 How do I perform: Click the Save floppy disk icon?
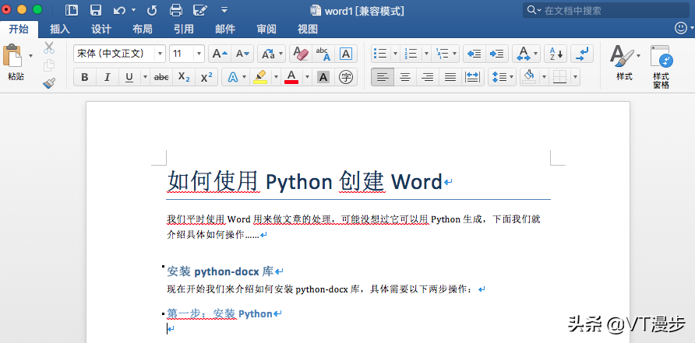click(x=95, y=10)
